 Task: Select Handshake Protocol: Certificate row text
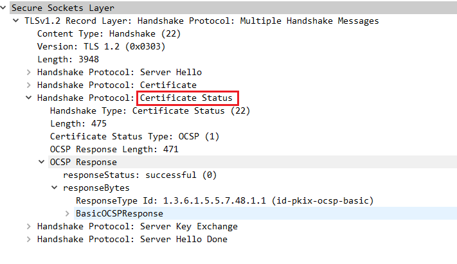(117, 85)
